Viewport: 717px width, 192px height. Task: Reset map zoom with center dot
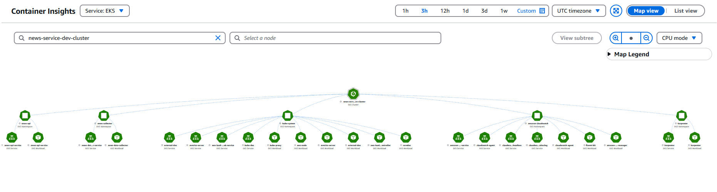(x=631, y=38)
